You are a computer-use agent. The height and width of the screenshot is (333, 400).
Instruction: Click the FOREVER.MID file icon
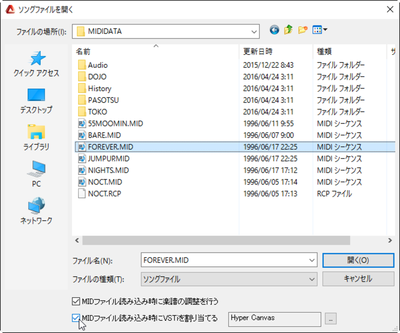[81, 147]
